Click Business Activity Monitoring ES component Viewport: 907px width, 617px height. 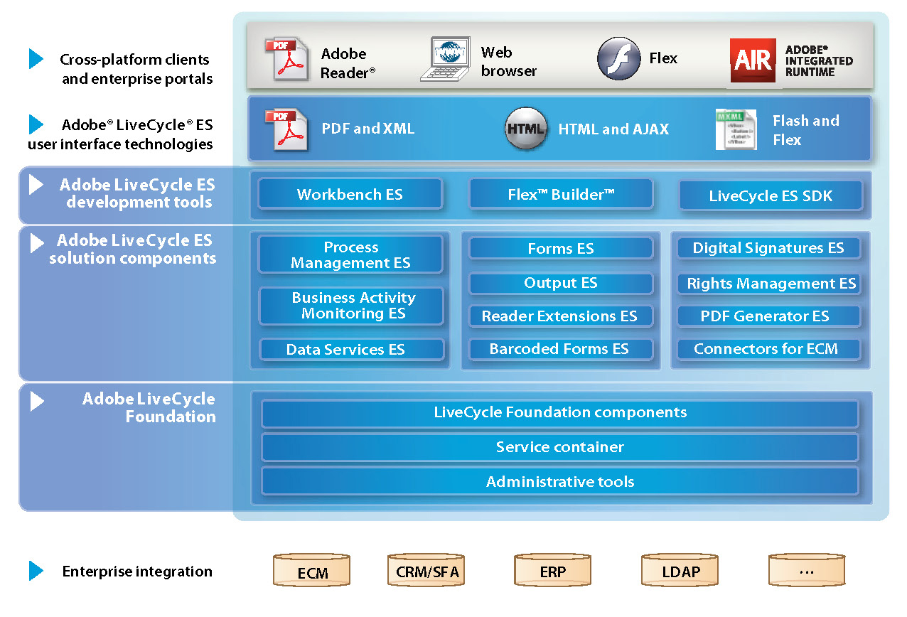click(352, 306)
